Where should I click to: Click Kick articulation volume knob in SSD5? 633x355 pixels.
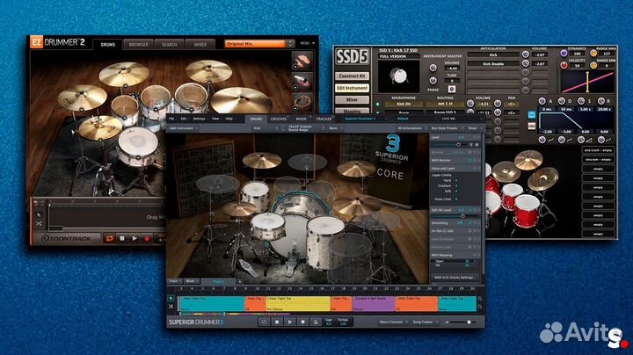coord(525,54)
